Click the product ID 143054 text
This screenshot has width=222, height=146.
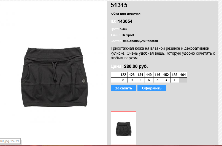click(125, 22)
